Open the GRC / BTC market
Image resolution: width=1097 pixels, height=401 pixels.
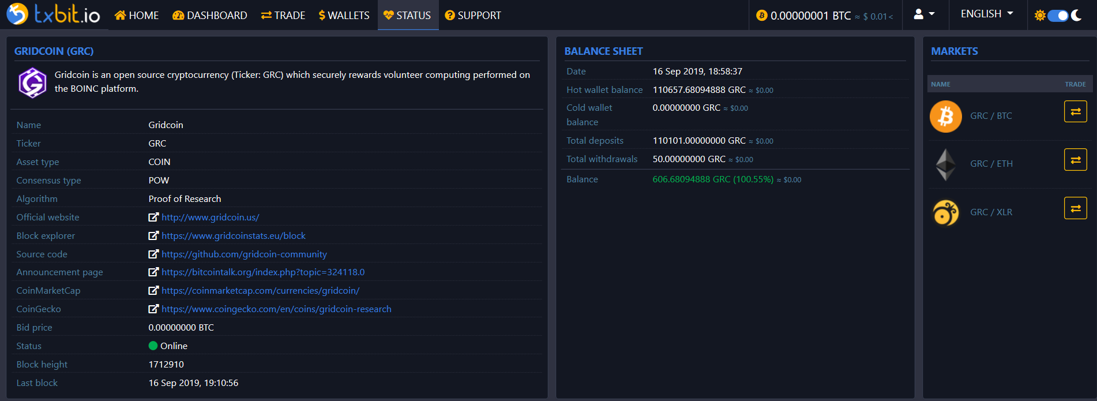[991, 116]
